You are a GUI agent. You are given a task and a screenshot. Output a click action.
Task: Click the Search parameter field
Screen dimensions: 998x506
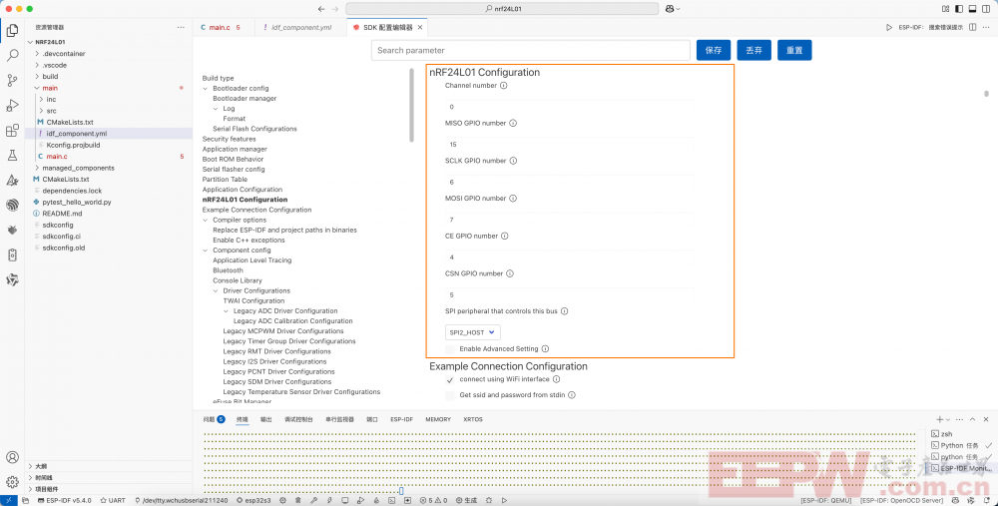531,50
